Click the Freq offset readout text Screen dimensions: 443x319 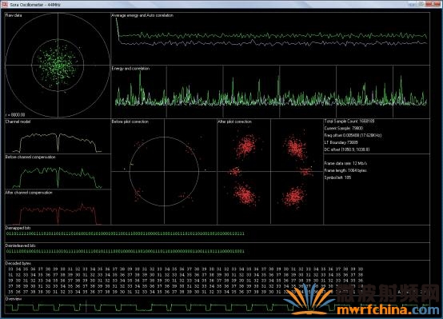[x=353, y=135]
